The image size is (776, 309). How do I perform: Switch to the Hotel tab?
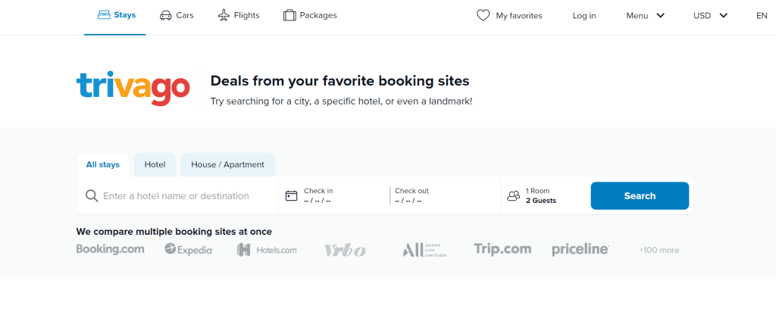tap(155, 164)
